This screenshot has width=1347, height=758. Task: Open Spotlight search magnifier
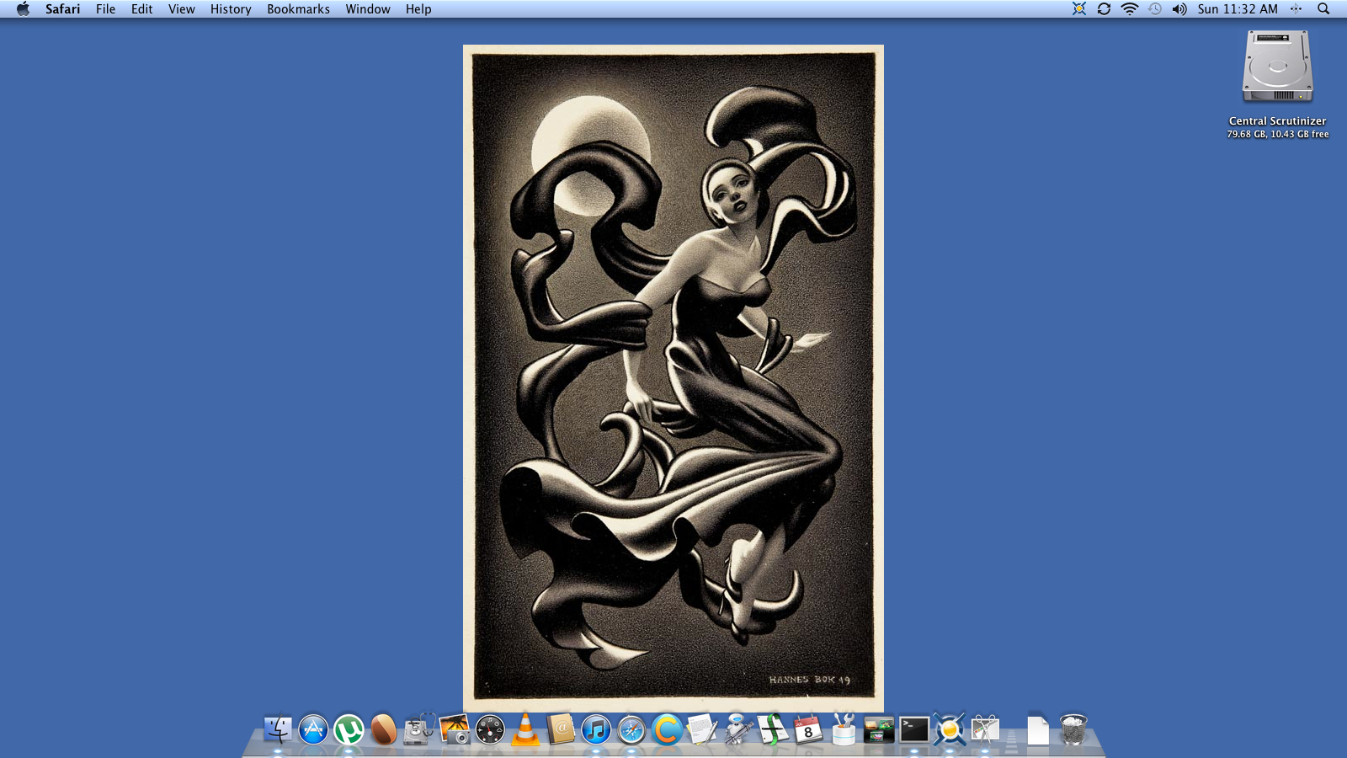pos(1323,9)
